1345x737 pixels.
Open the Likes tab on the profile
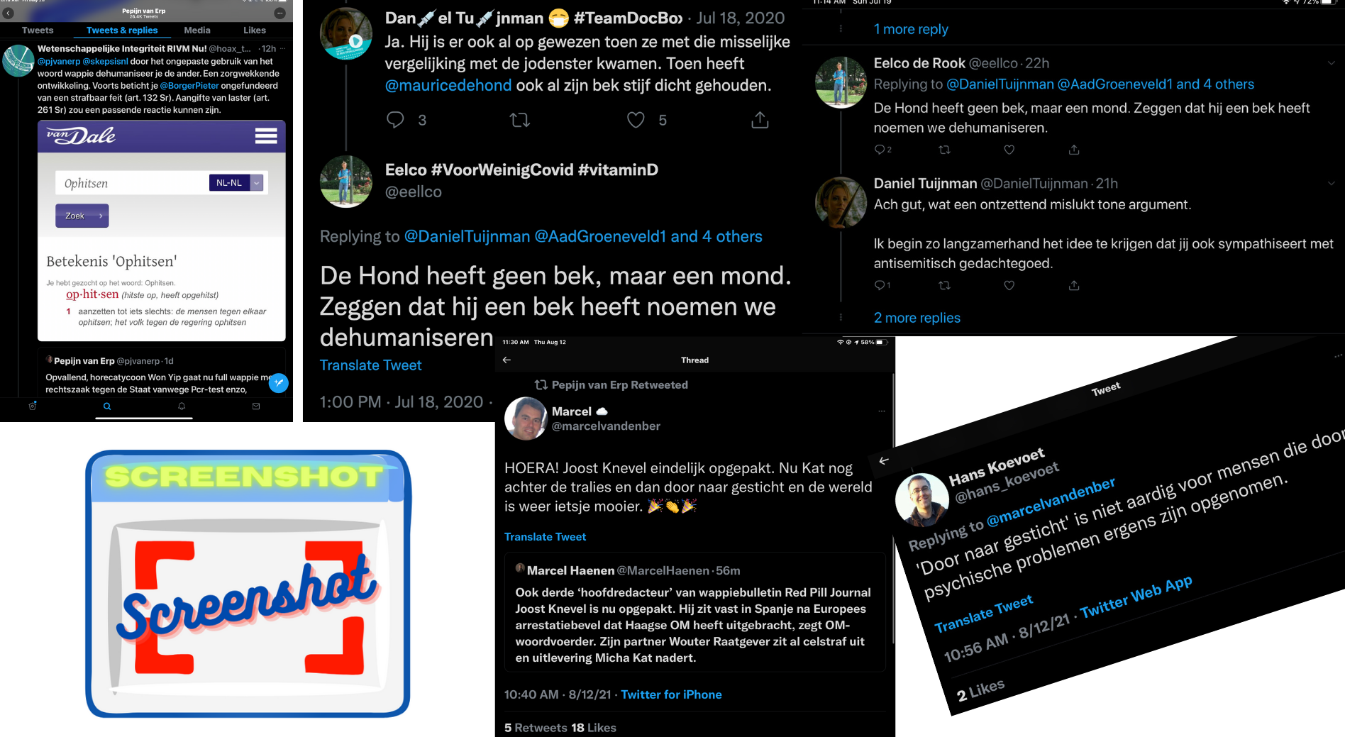[x=255, y=31]
